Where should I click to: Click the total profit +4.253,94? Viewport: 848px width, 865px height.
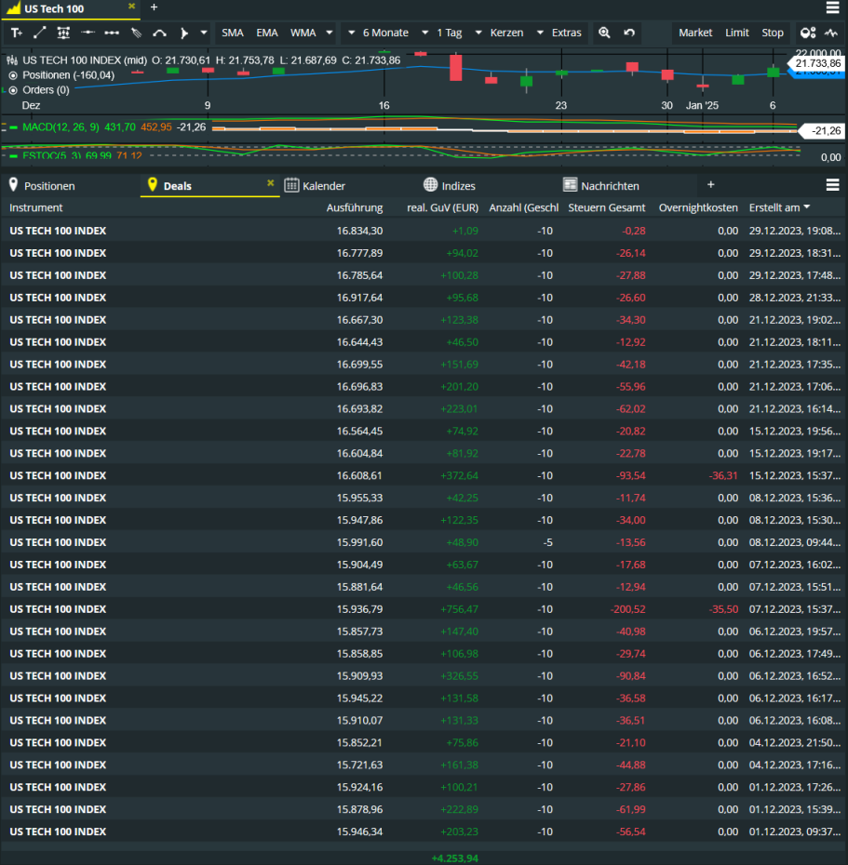point(455,858)
